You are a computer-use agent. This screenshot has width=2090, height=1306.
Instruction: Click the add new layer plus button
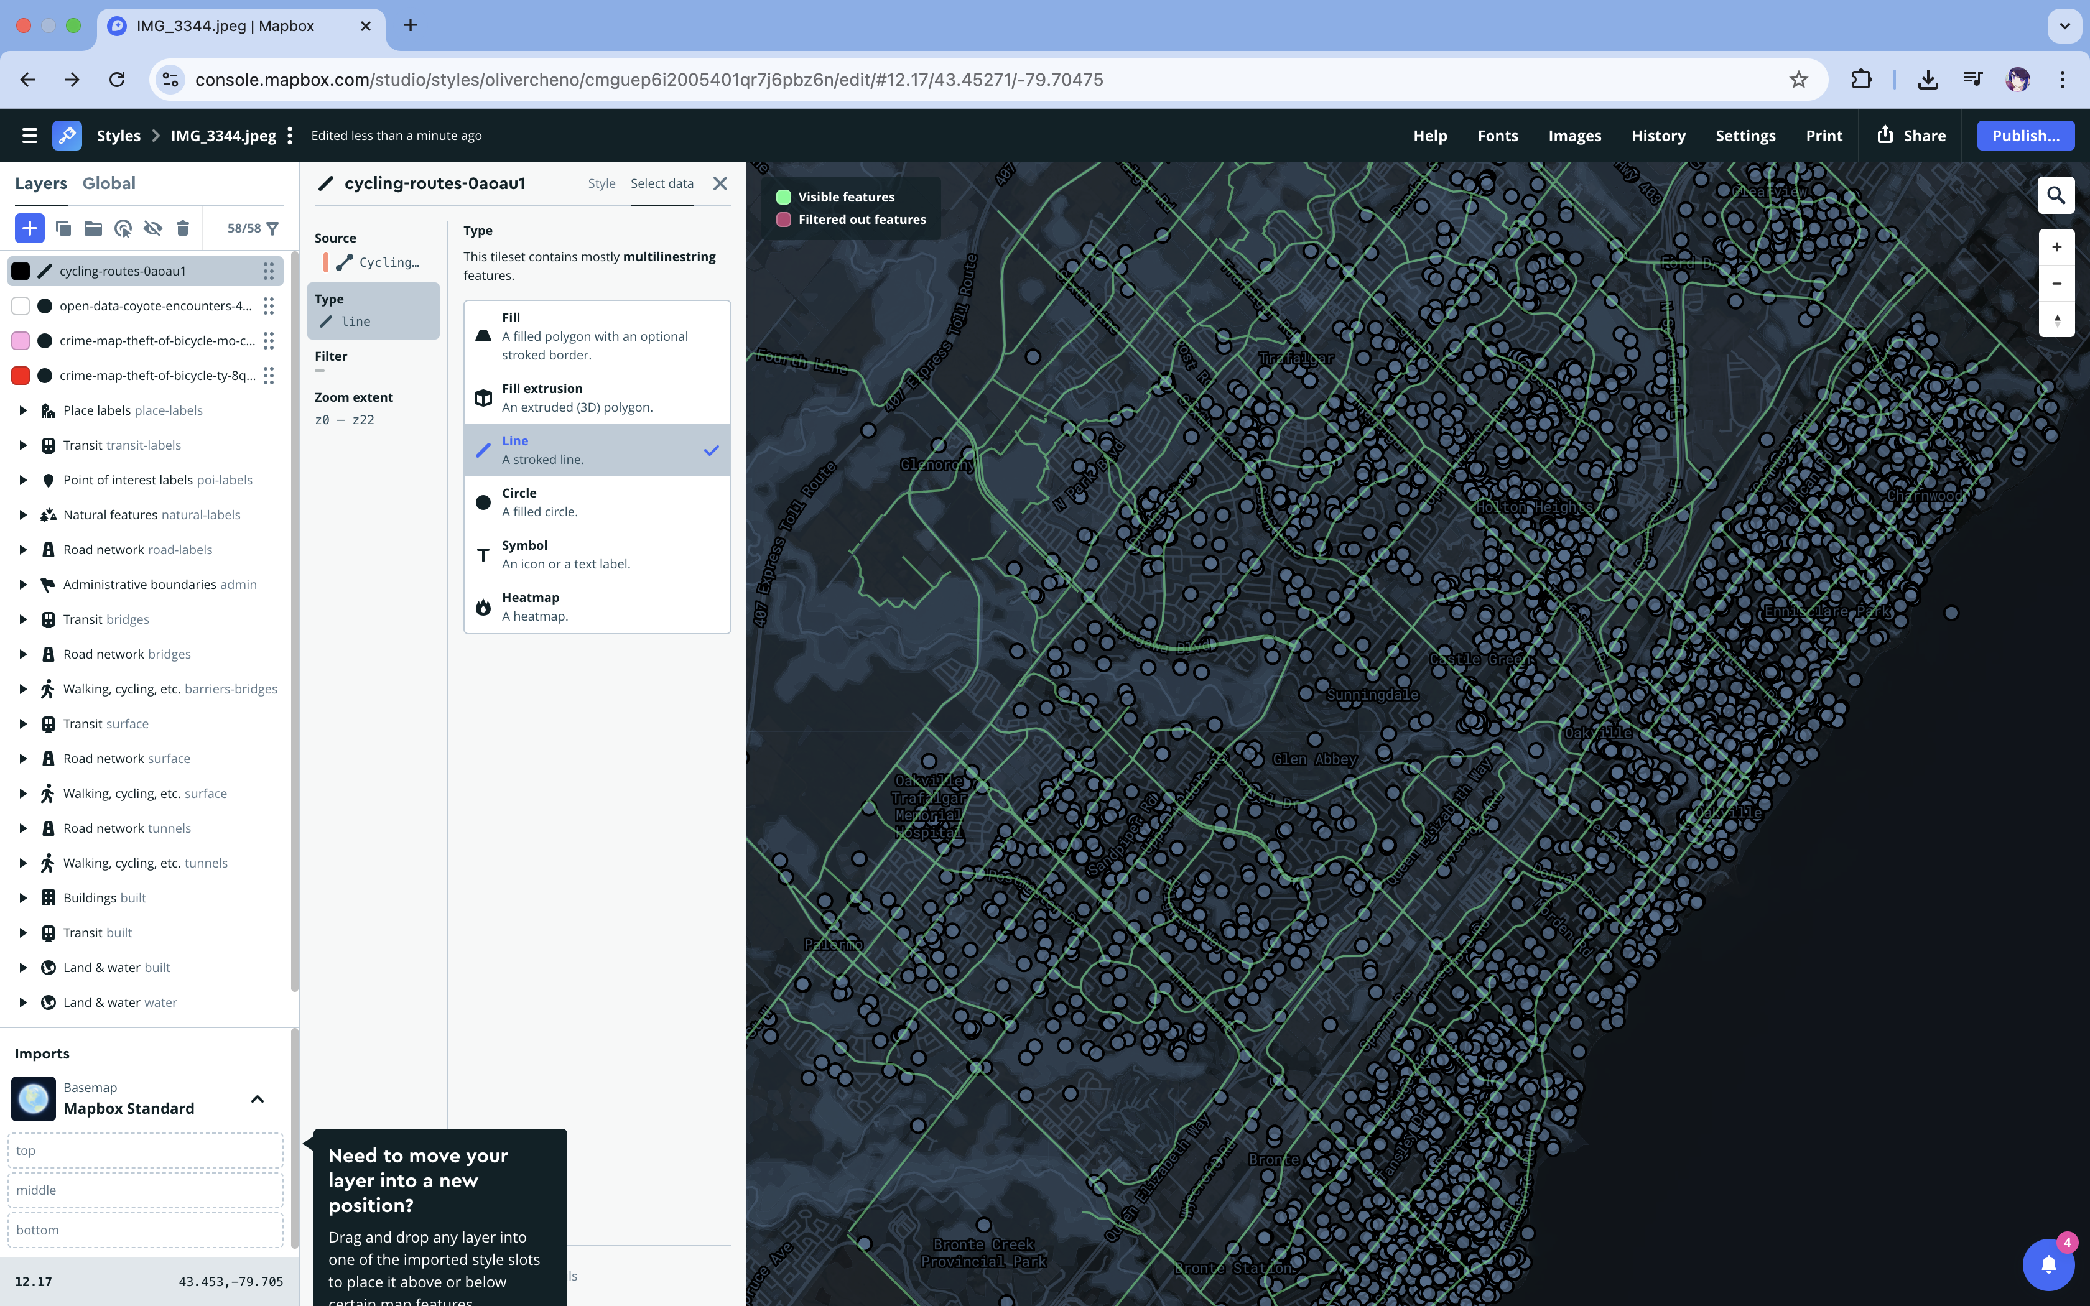point(29,228)
